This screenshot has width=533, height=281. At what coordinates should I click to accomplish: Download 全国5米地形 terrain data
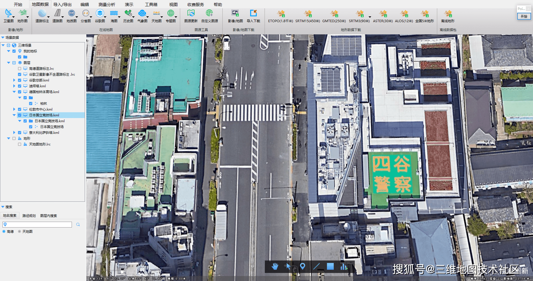coord(425,16)
